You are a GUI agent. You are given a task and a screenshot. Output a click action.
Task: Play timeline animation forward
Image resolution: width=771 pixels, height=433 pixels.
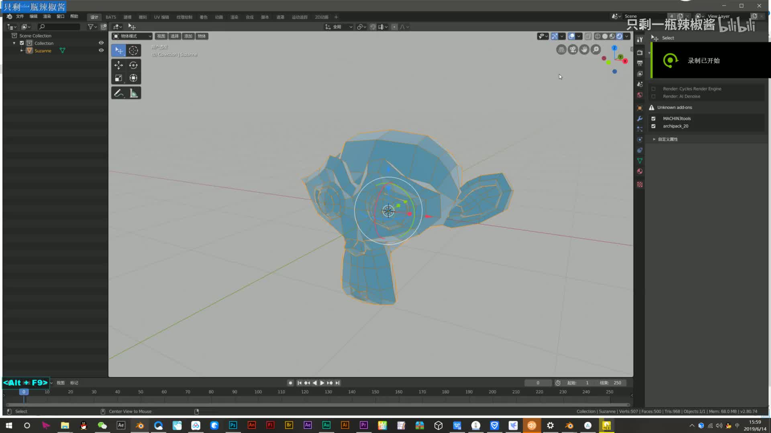(322, 383)
